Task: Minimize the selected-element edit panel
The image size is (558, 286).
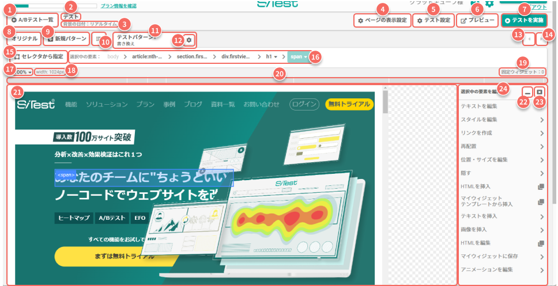Action: click(528, 93)
